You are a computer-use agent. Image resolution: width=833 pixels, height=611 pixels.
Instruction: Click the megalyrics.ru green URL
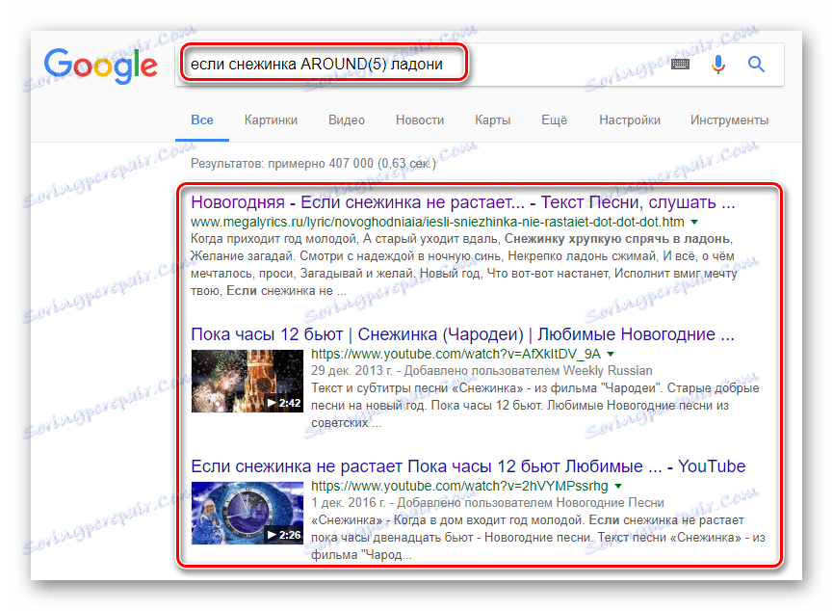point(437,222)
